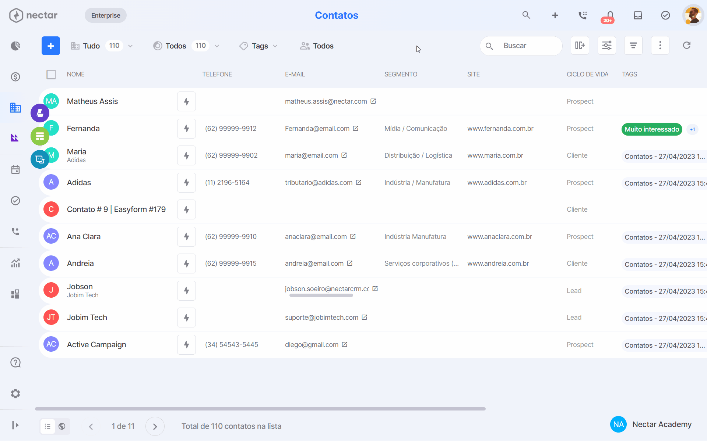Open the column configuration icon
Image resolution: width=707 pixels, height=441 pixels.
pyautogui.click(x=580, y=46)
